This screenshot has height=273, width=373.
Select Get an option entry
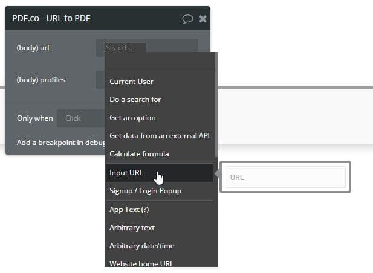[x=132, y=118]
